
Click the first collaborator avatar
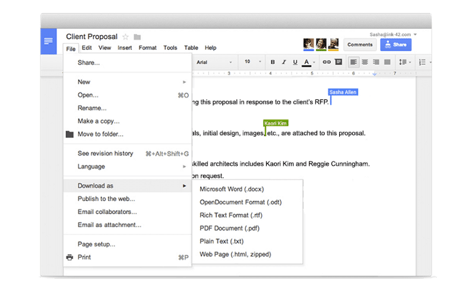309,44
